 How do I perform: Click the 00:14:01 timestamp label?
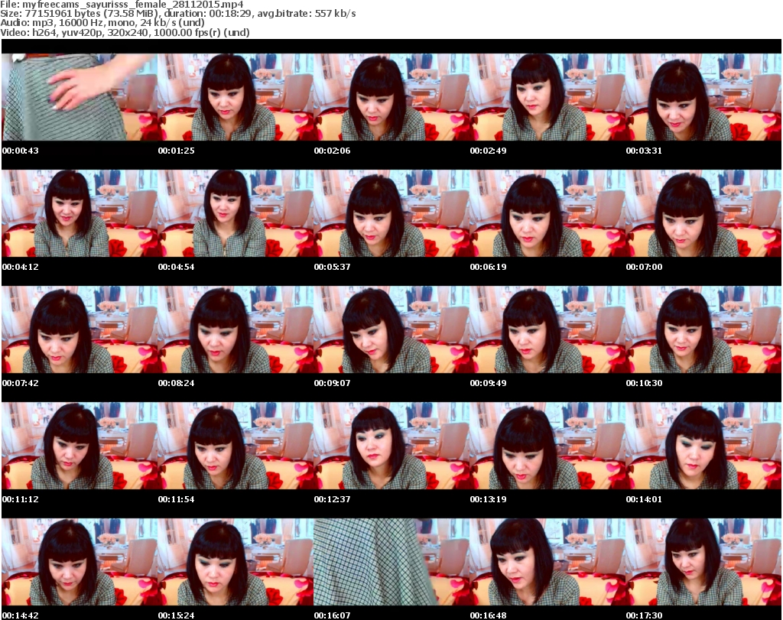click(x=644, y=499)
